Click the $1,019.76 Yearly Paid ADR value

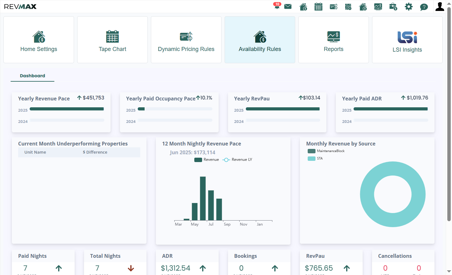[x=417, y=98]
